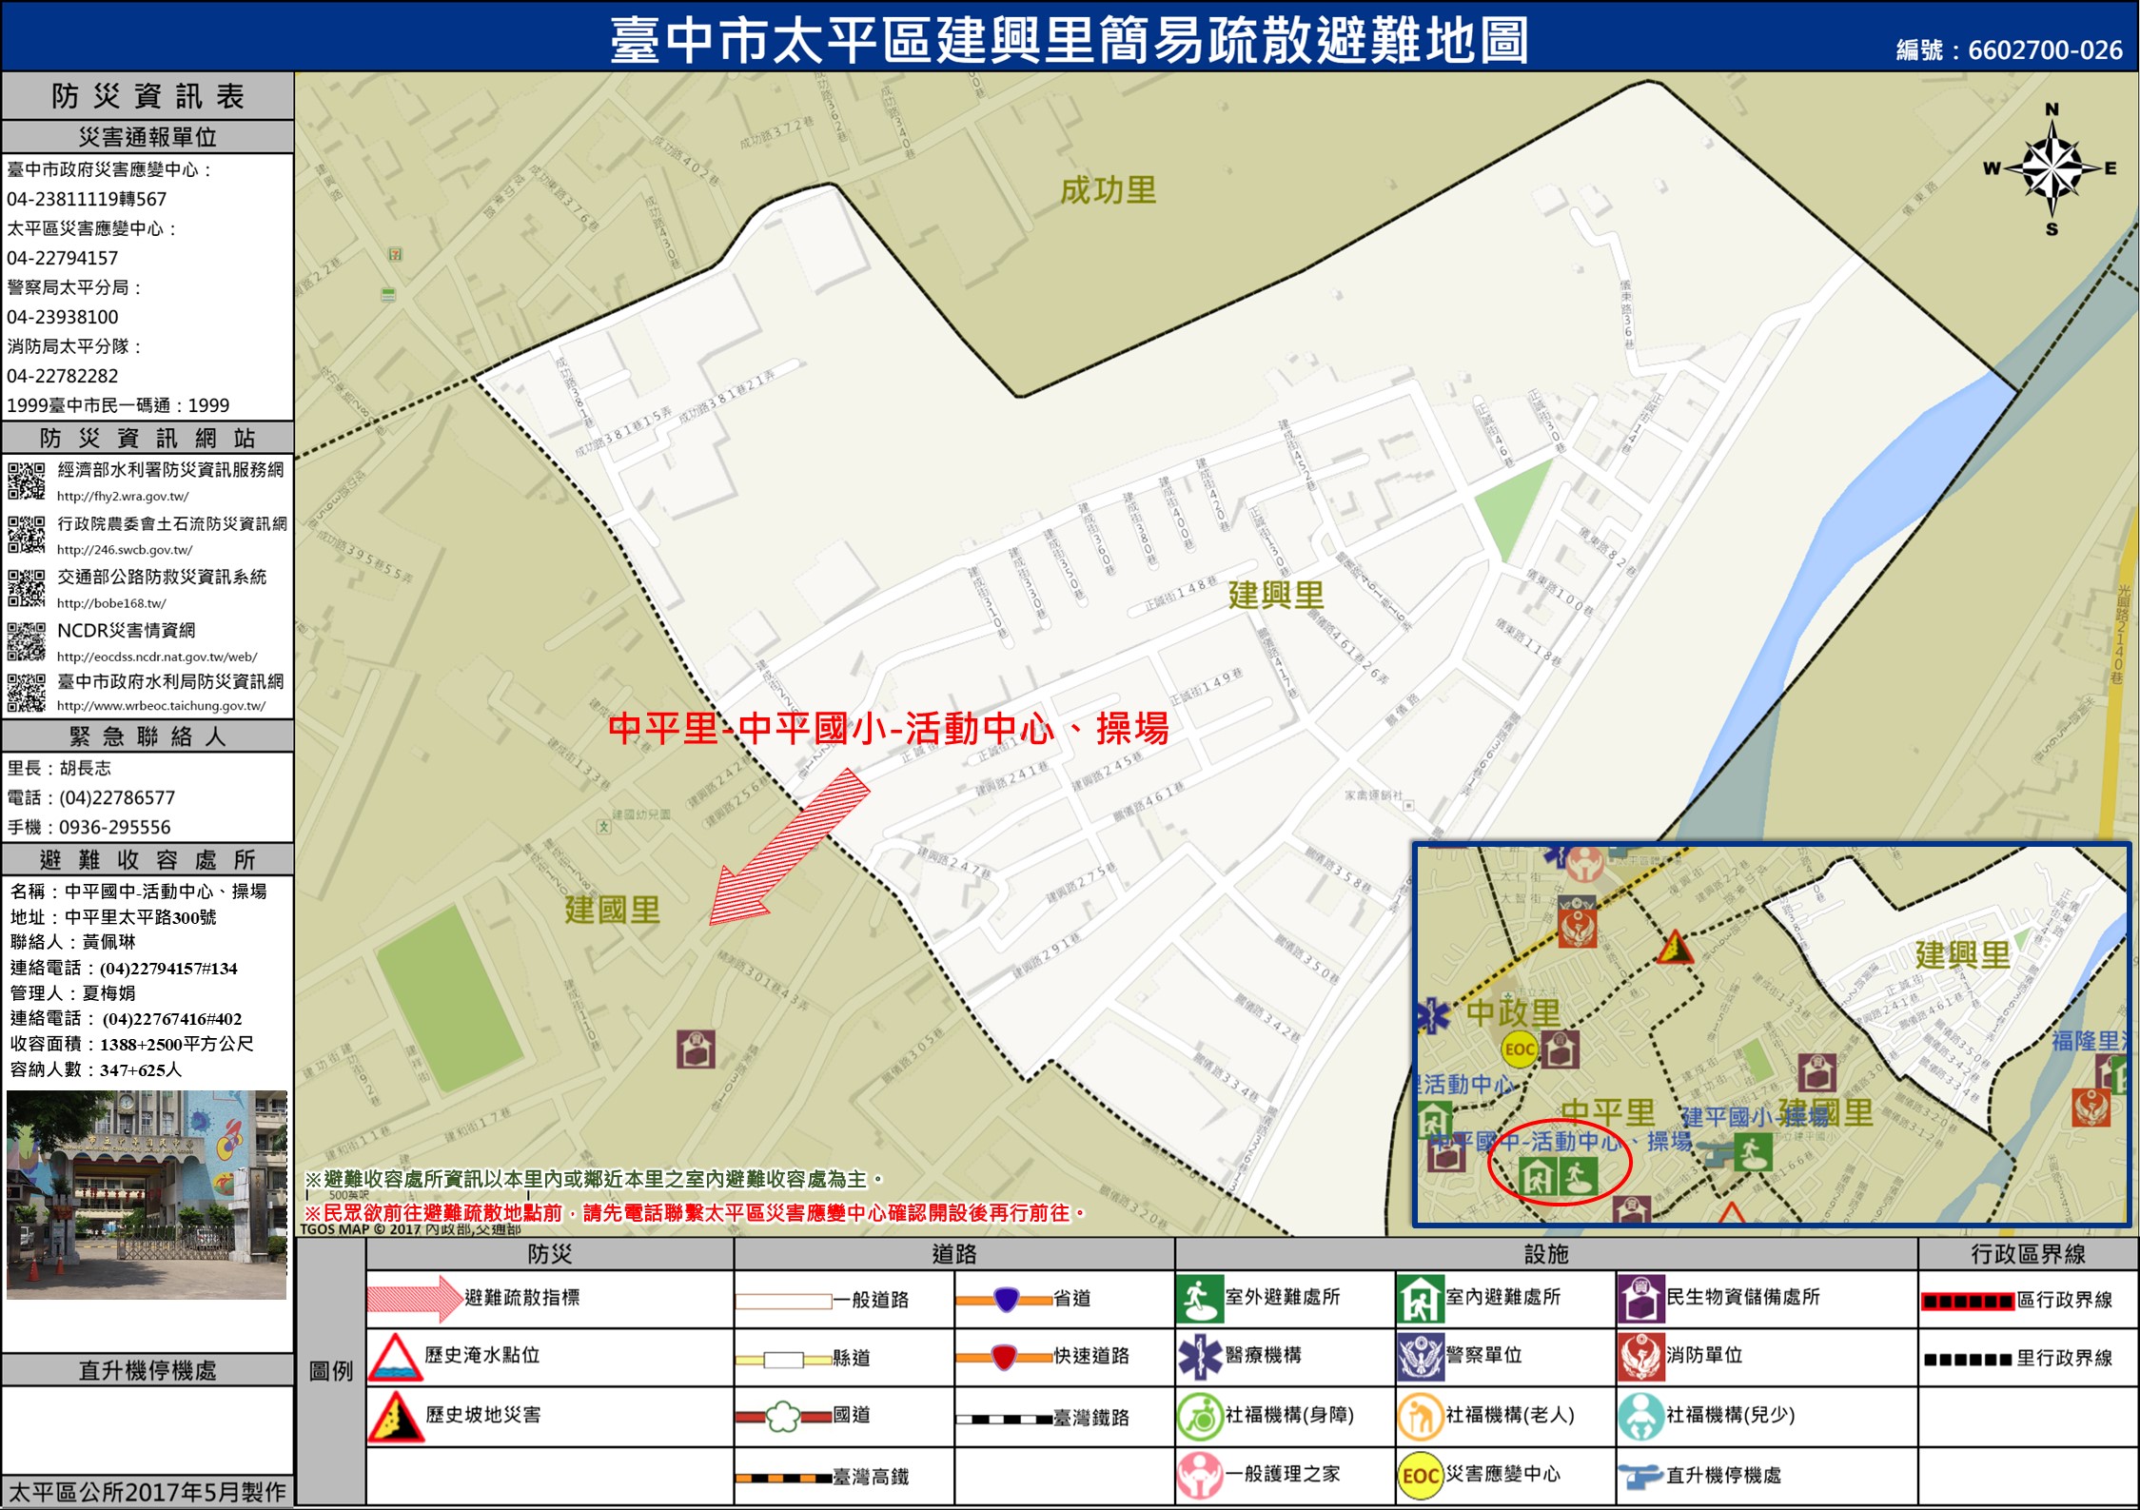Click the indoor shelter 室內避難處所 legend icon

pos(1420,1299)
